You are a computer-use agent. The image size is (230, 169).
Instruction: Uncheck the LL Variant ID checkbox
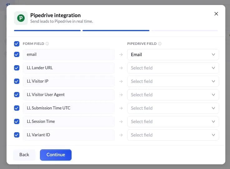pos(17,135)
